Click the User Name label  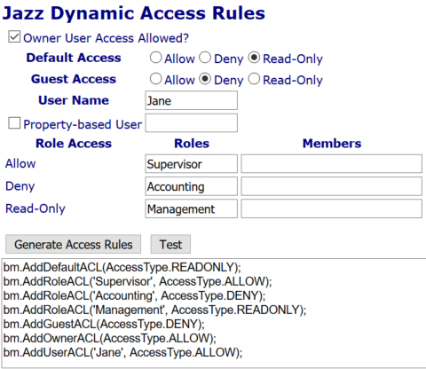pyautogui.click(x=74, y=100)
